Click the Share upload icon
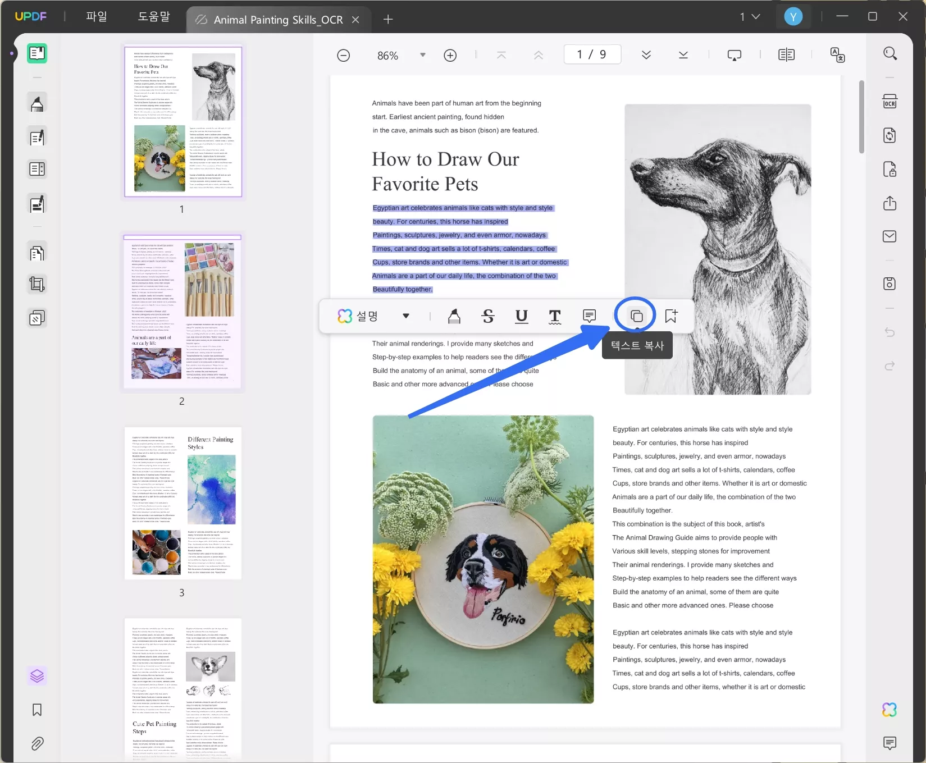This screenshot has height=763, width=926. 889,203
